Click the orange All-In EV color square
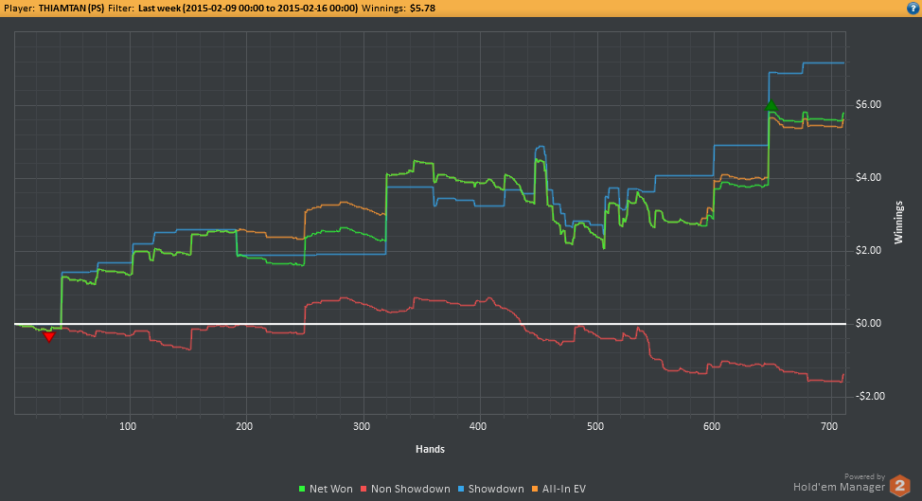The width and height of the screenshot is (922, 501). pyautogui.click(x=535, y=489)
